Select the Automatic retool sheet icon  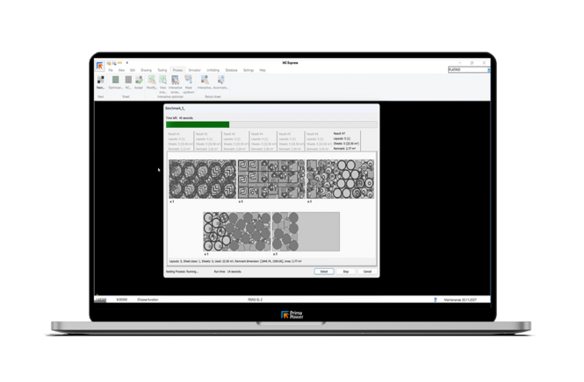220,82
